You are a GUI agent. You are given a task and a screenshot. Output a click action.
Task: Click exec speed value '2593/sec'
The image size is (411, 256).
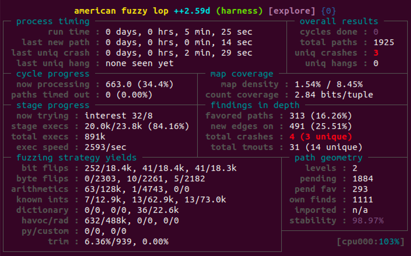(105, 147)
